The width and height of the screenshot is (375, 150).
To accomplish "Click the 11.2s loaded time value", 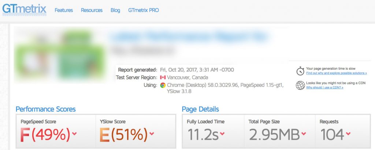I will click(x=203, y=135).
